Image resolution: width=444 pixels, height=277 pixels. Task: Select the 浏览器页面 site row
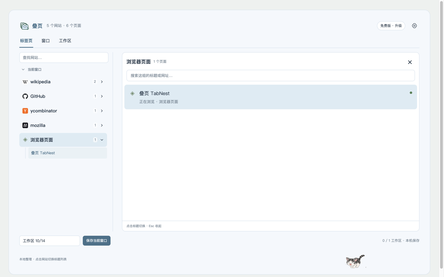click(63, 140)
